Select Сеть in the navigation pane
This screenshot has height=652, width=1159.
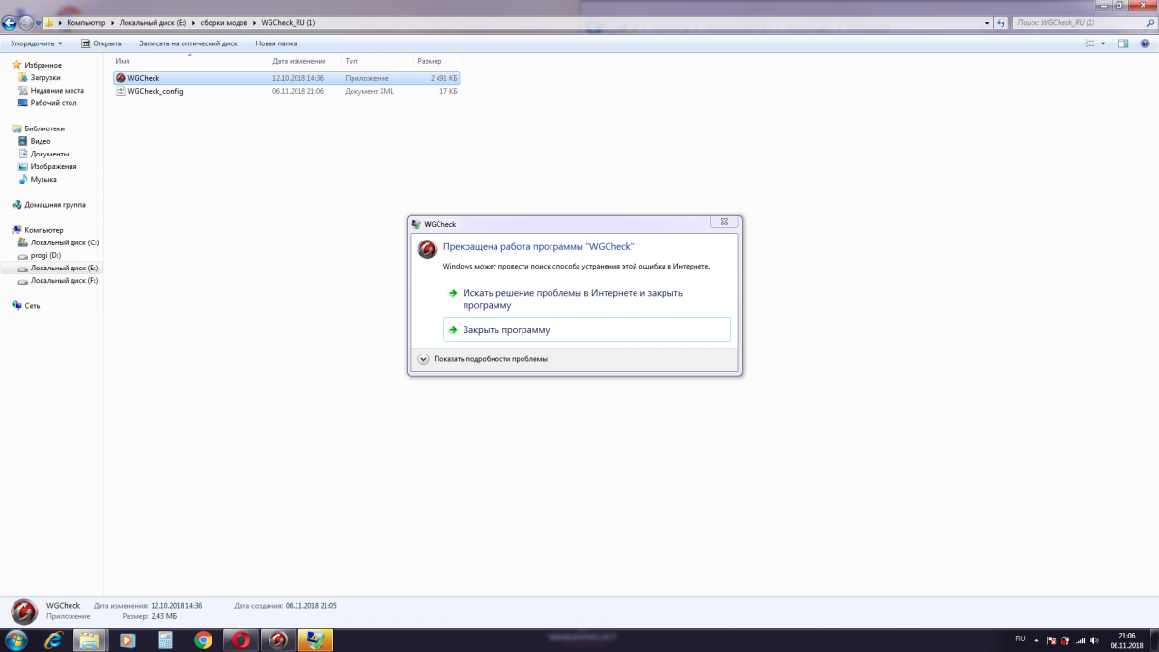click(x=32, y=305)
